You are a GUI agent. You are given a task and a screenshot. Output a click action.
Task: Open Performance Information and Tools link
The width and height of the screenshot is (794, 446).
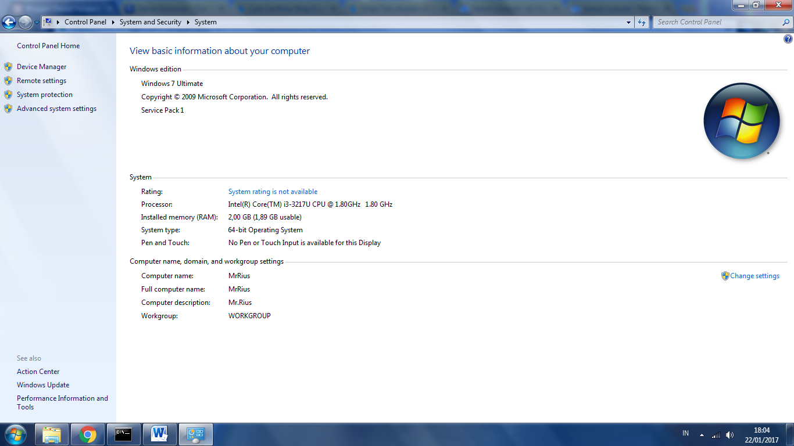tap(62, 402)
